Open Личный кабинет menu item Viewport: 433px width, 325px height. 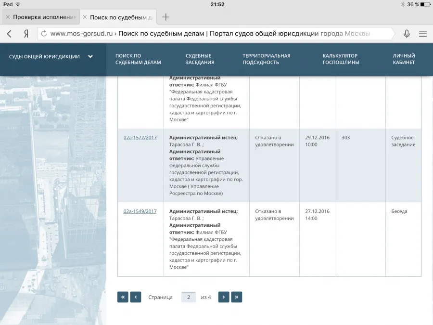(404, 59)
